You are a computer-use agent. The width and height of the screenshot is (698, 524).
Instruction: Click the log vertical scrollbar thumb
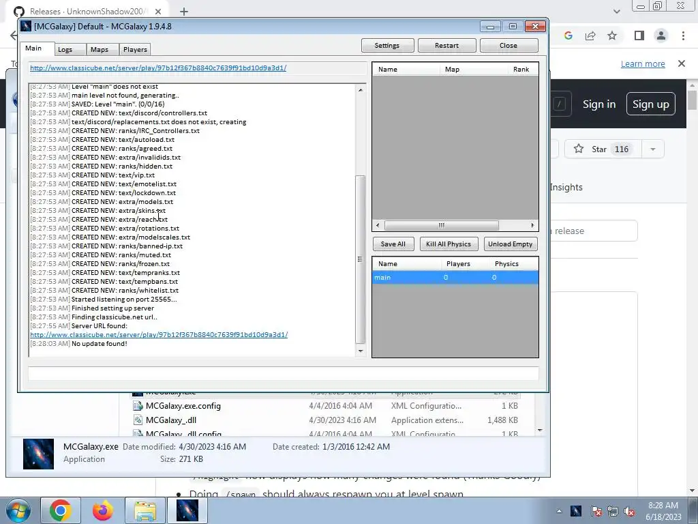(360, 259)
